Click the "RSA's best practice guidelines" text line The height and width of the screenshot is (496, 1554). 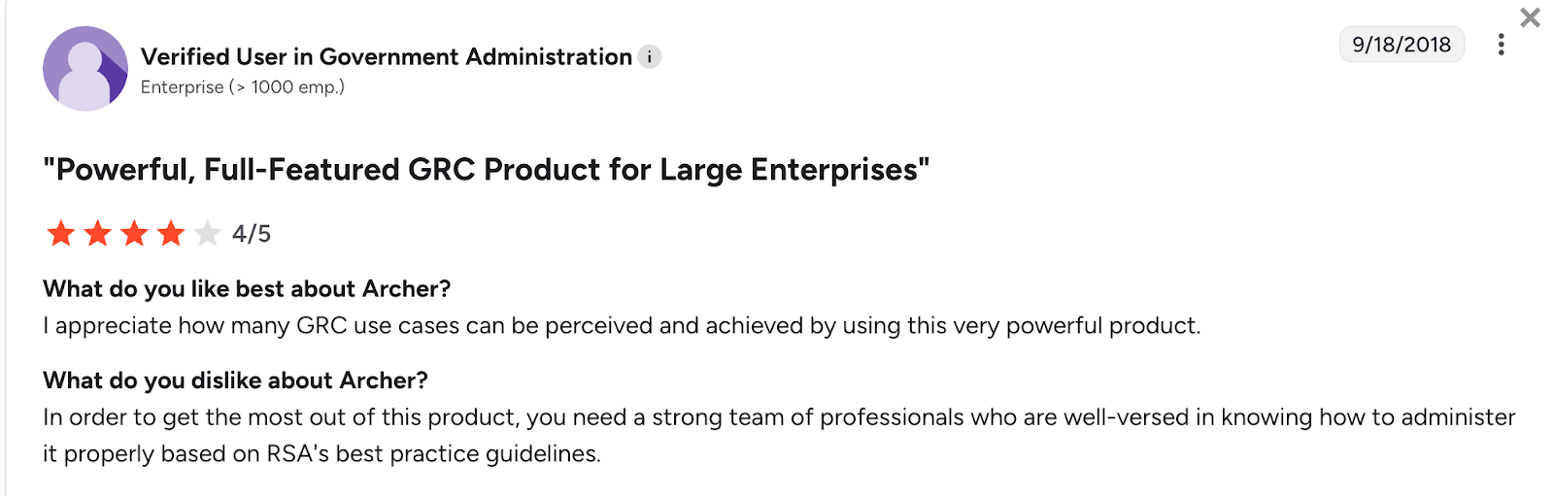(321, 454)
